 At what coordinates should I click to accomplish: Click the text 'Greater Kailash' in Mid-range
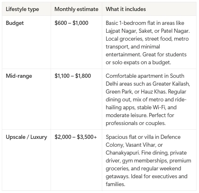pyautogui.click(x=171, y=84)
